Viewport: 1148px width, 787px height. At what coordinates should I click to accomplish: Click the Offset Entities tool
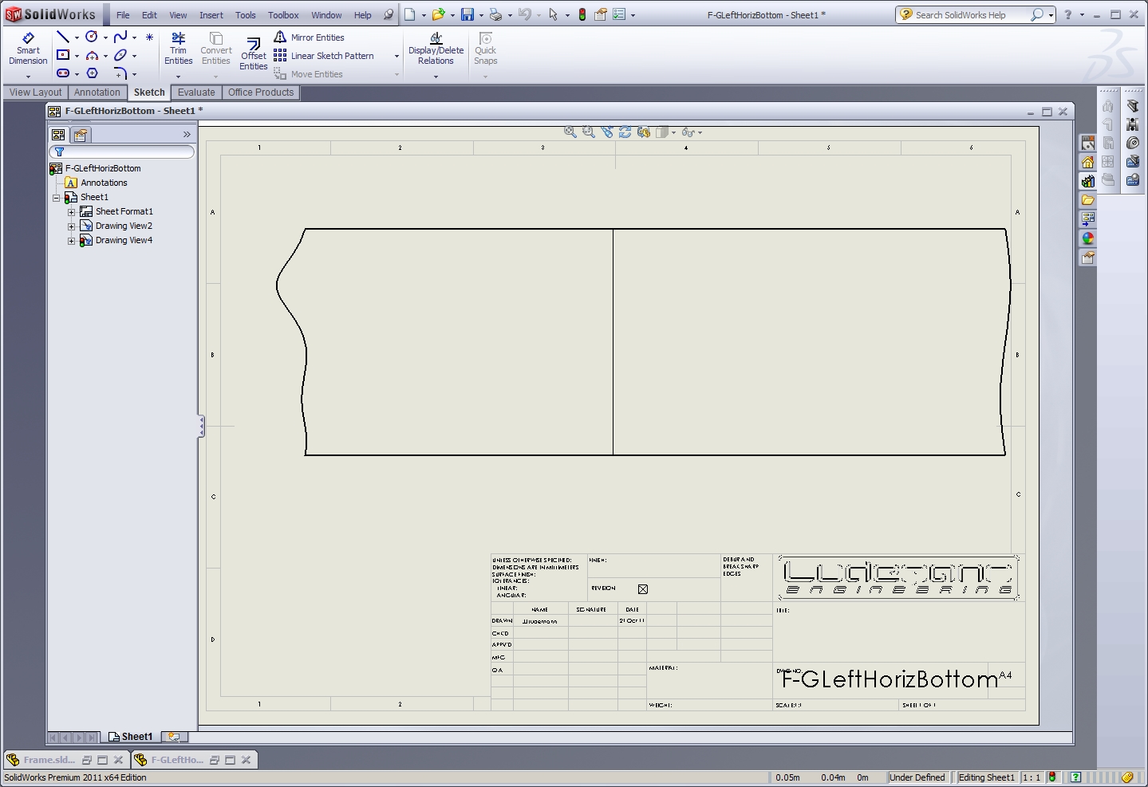(x=253, y=53)
